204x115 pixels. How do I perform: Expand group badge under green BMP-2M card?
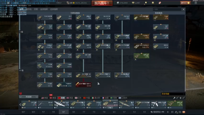pos(135,60)
